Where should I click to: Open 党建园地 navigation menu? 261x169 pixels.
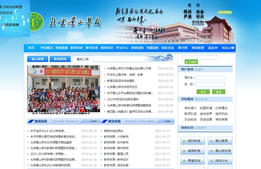(x=152, y=48)
